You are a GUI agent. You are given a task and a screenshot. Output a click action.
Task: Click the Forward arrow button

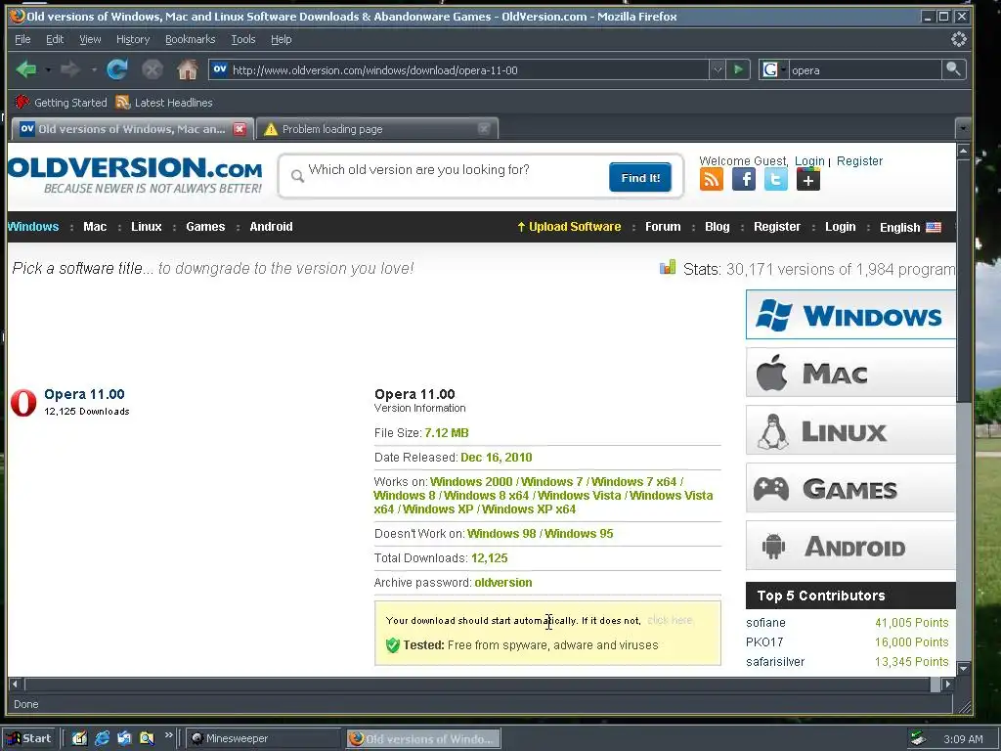[69, 69]
